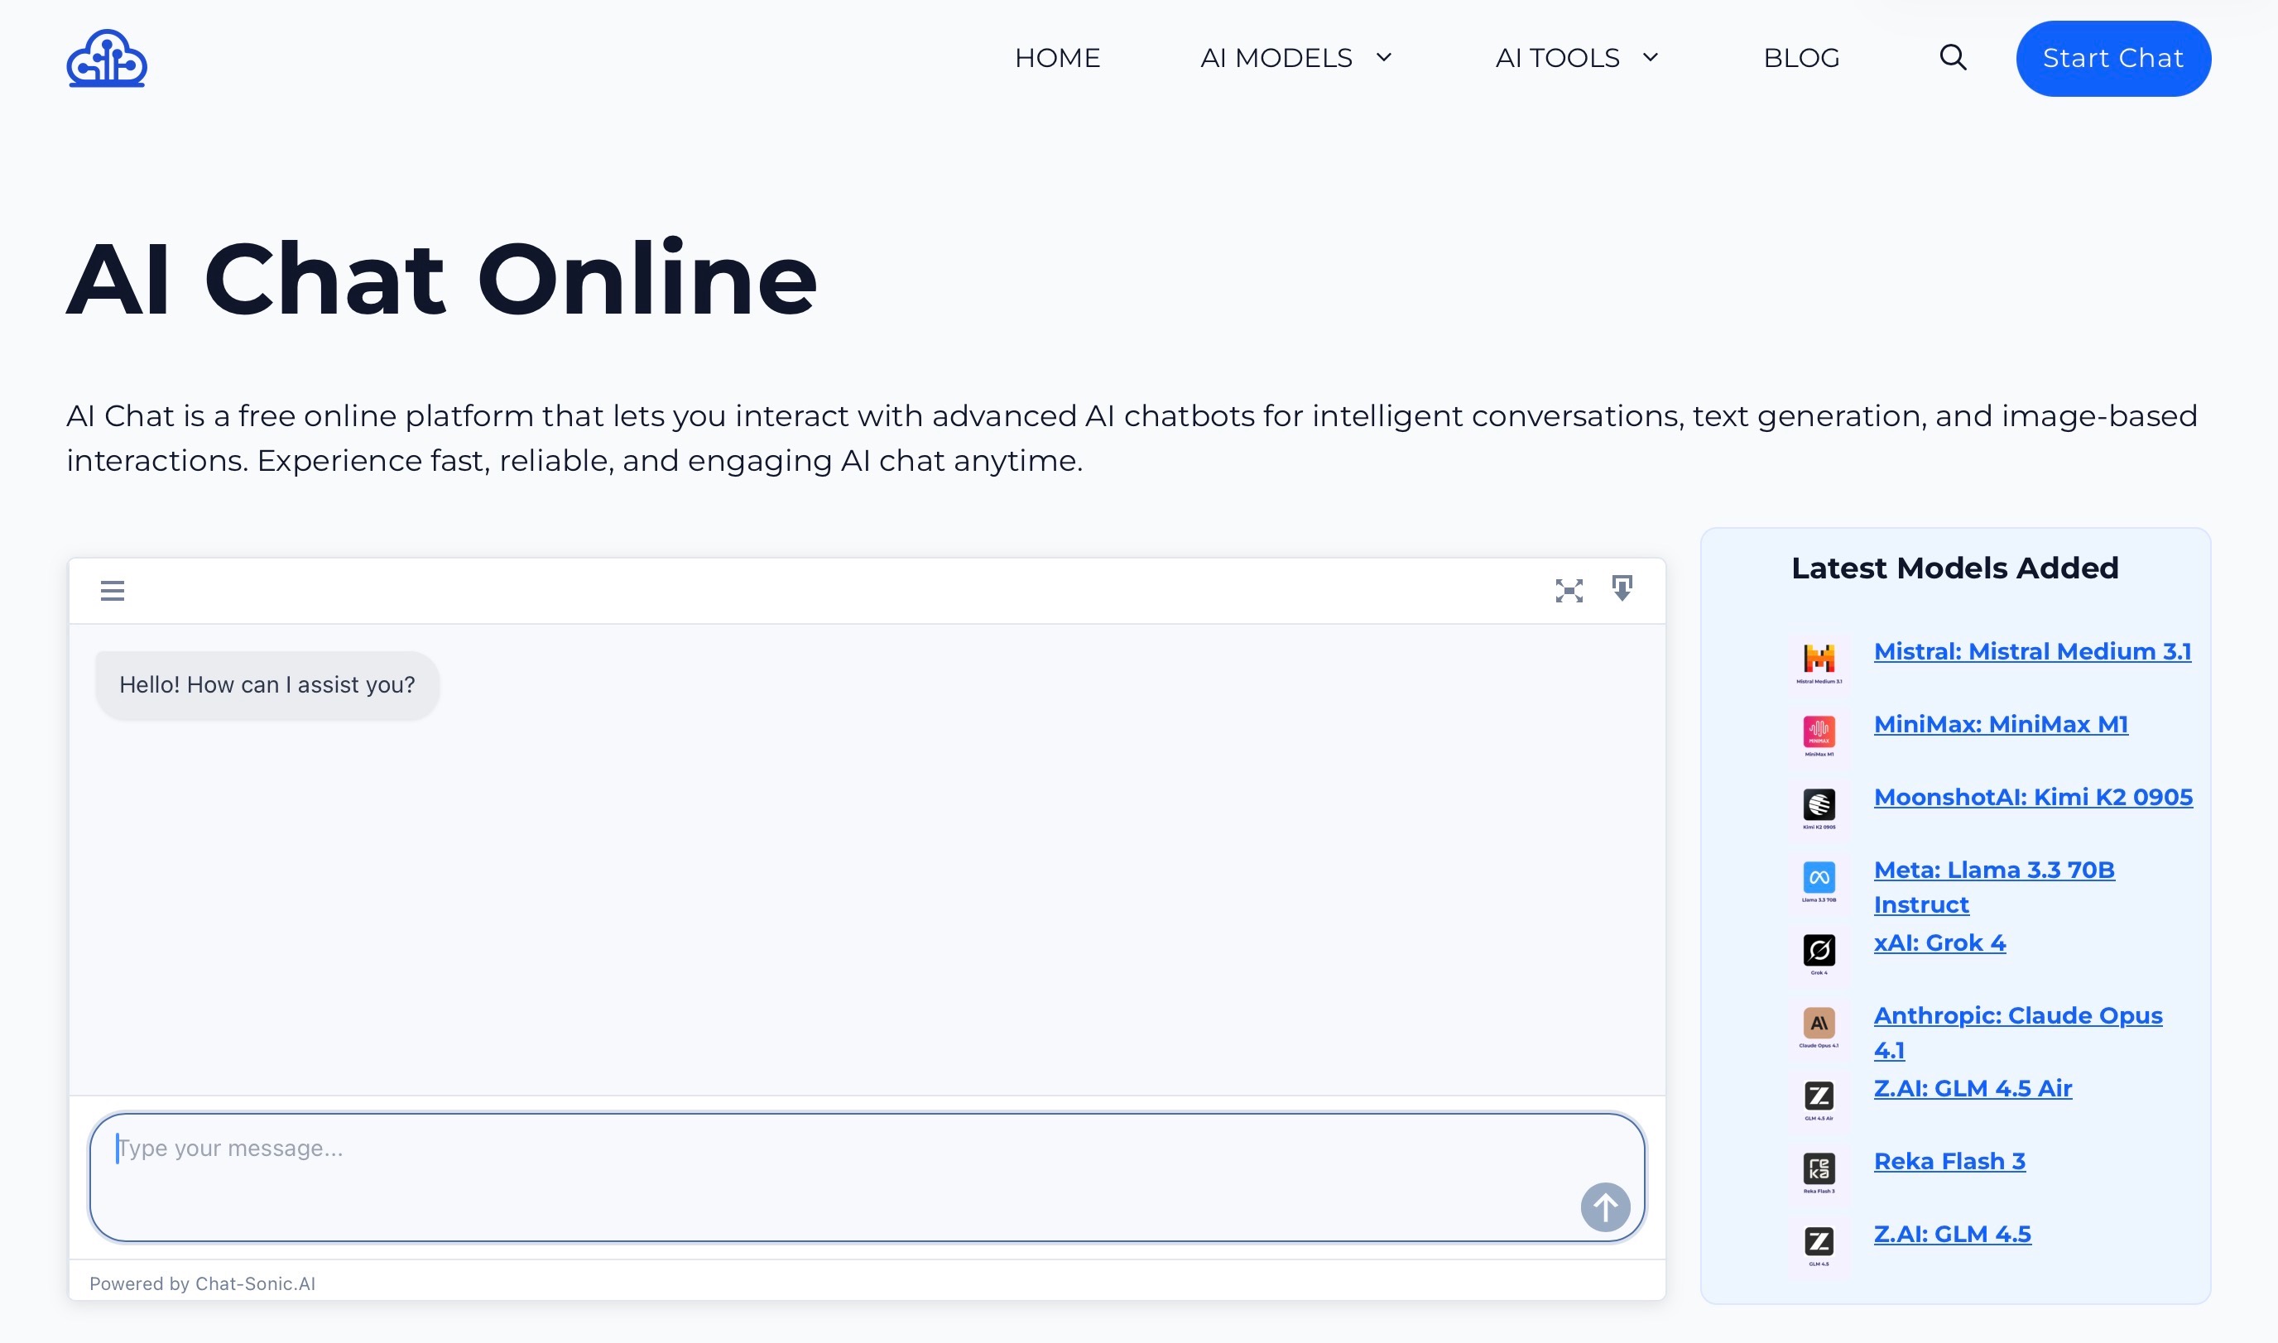Click the Grok 4 logo icon
This screenshot has height=1343, width=2278.
click(x=1819, y=950)
